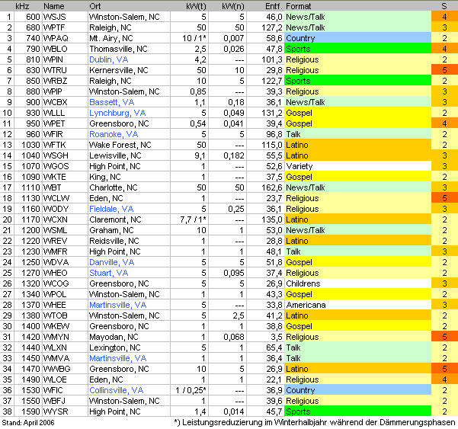The image size is (458, 429).
Task: Select station name 'WTRU'
Action: coord(55,70)
